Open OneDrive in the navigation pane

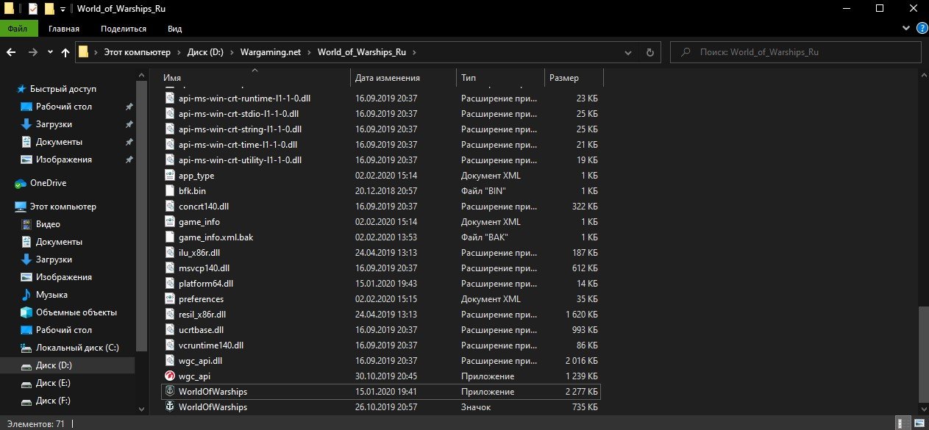[x=48, y=183]
